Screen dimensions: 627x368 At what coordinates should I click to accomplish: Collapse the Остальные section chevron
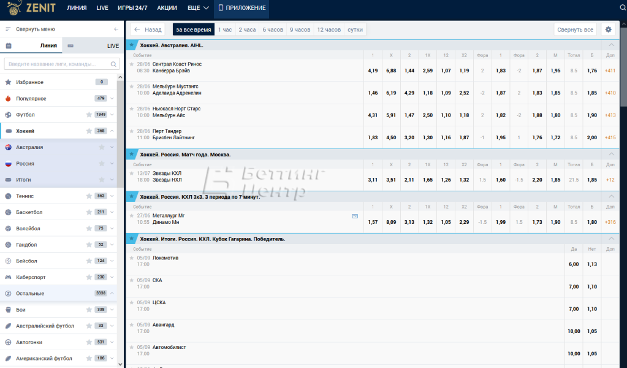[x=112, y=293]
